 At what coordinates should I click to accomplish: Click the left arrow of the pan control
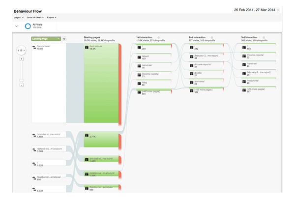click(x=18, y=51)
